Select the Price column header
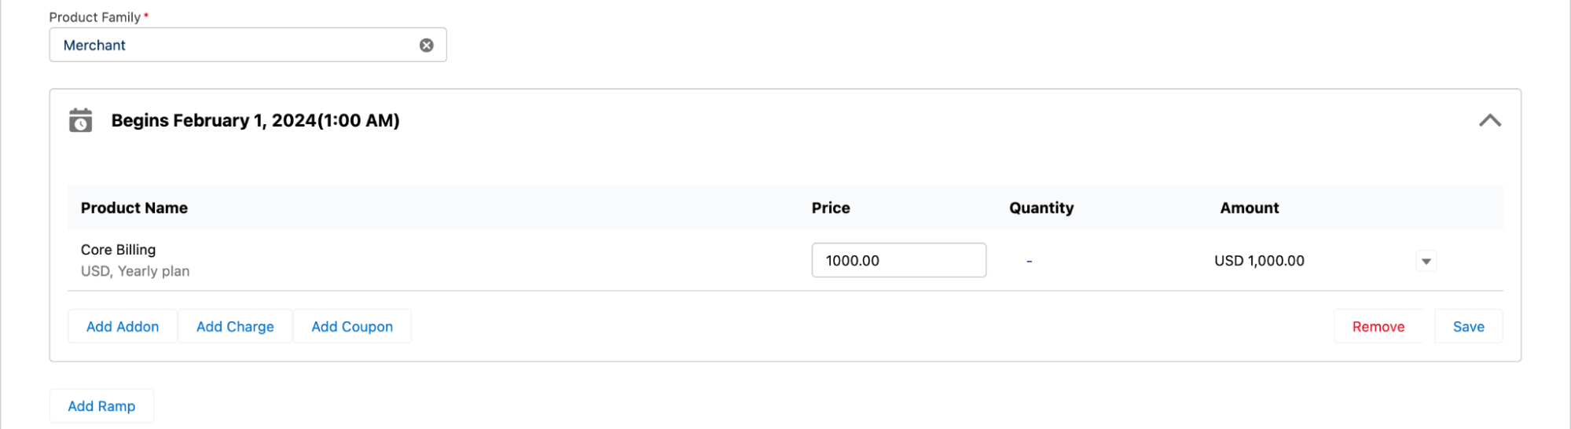 (830, 208)
